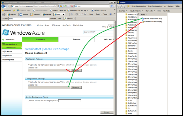Open the Page menu dropdown

(92, 14)
